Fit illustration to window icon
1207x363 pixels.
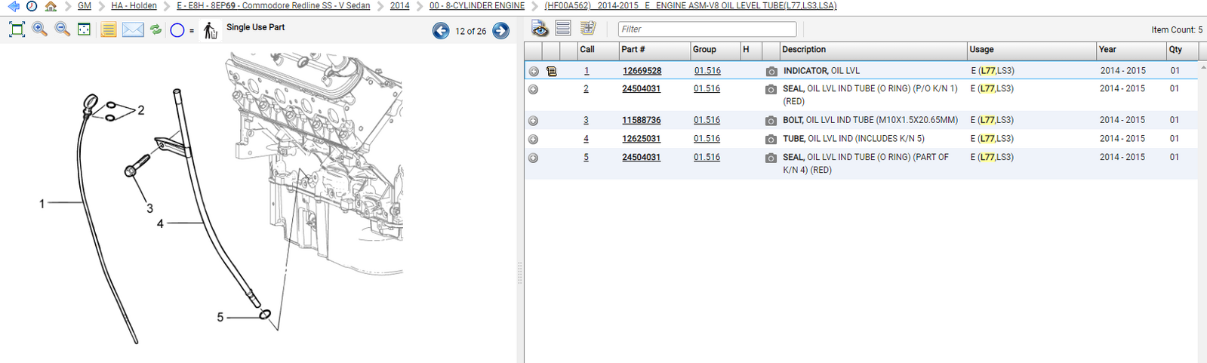(x=17, y=29)
